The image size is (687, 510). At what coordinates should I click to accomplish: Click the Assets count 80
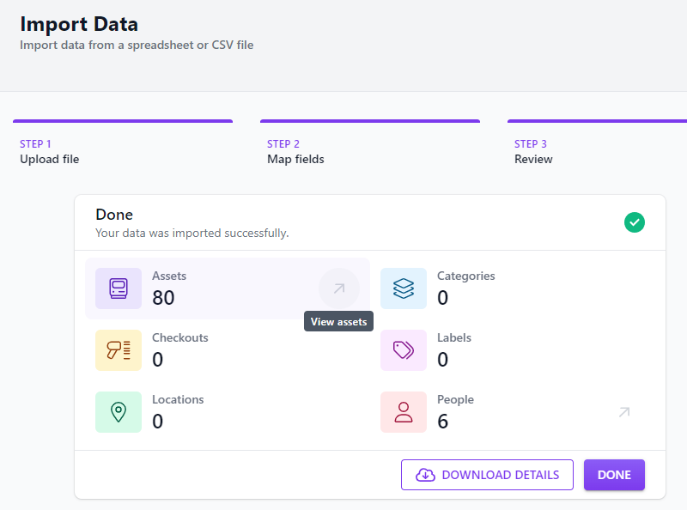click(x=163, y=298)
